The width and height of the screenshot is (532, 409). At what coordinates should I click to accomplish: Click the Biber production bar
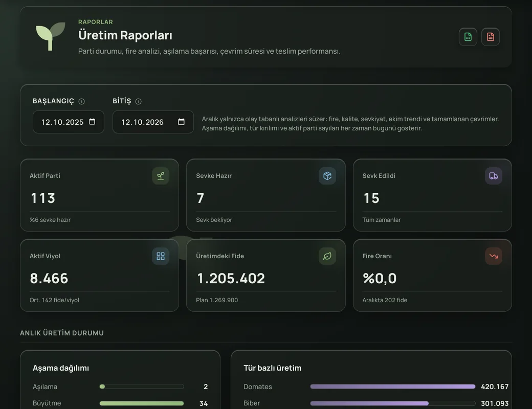392,403
